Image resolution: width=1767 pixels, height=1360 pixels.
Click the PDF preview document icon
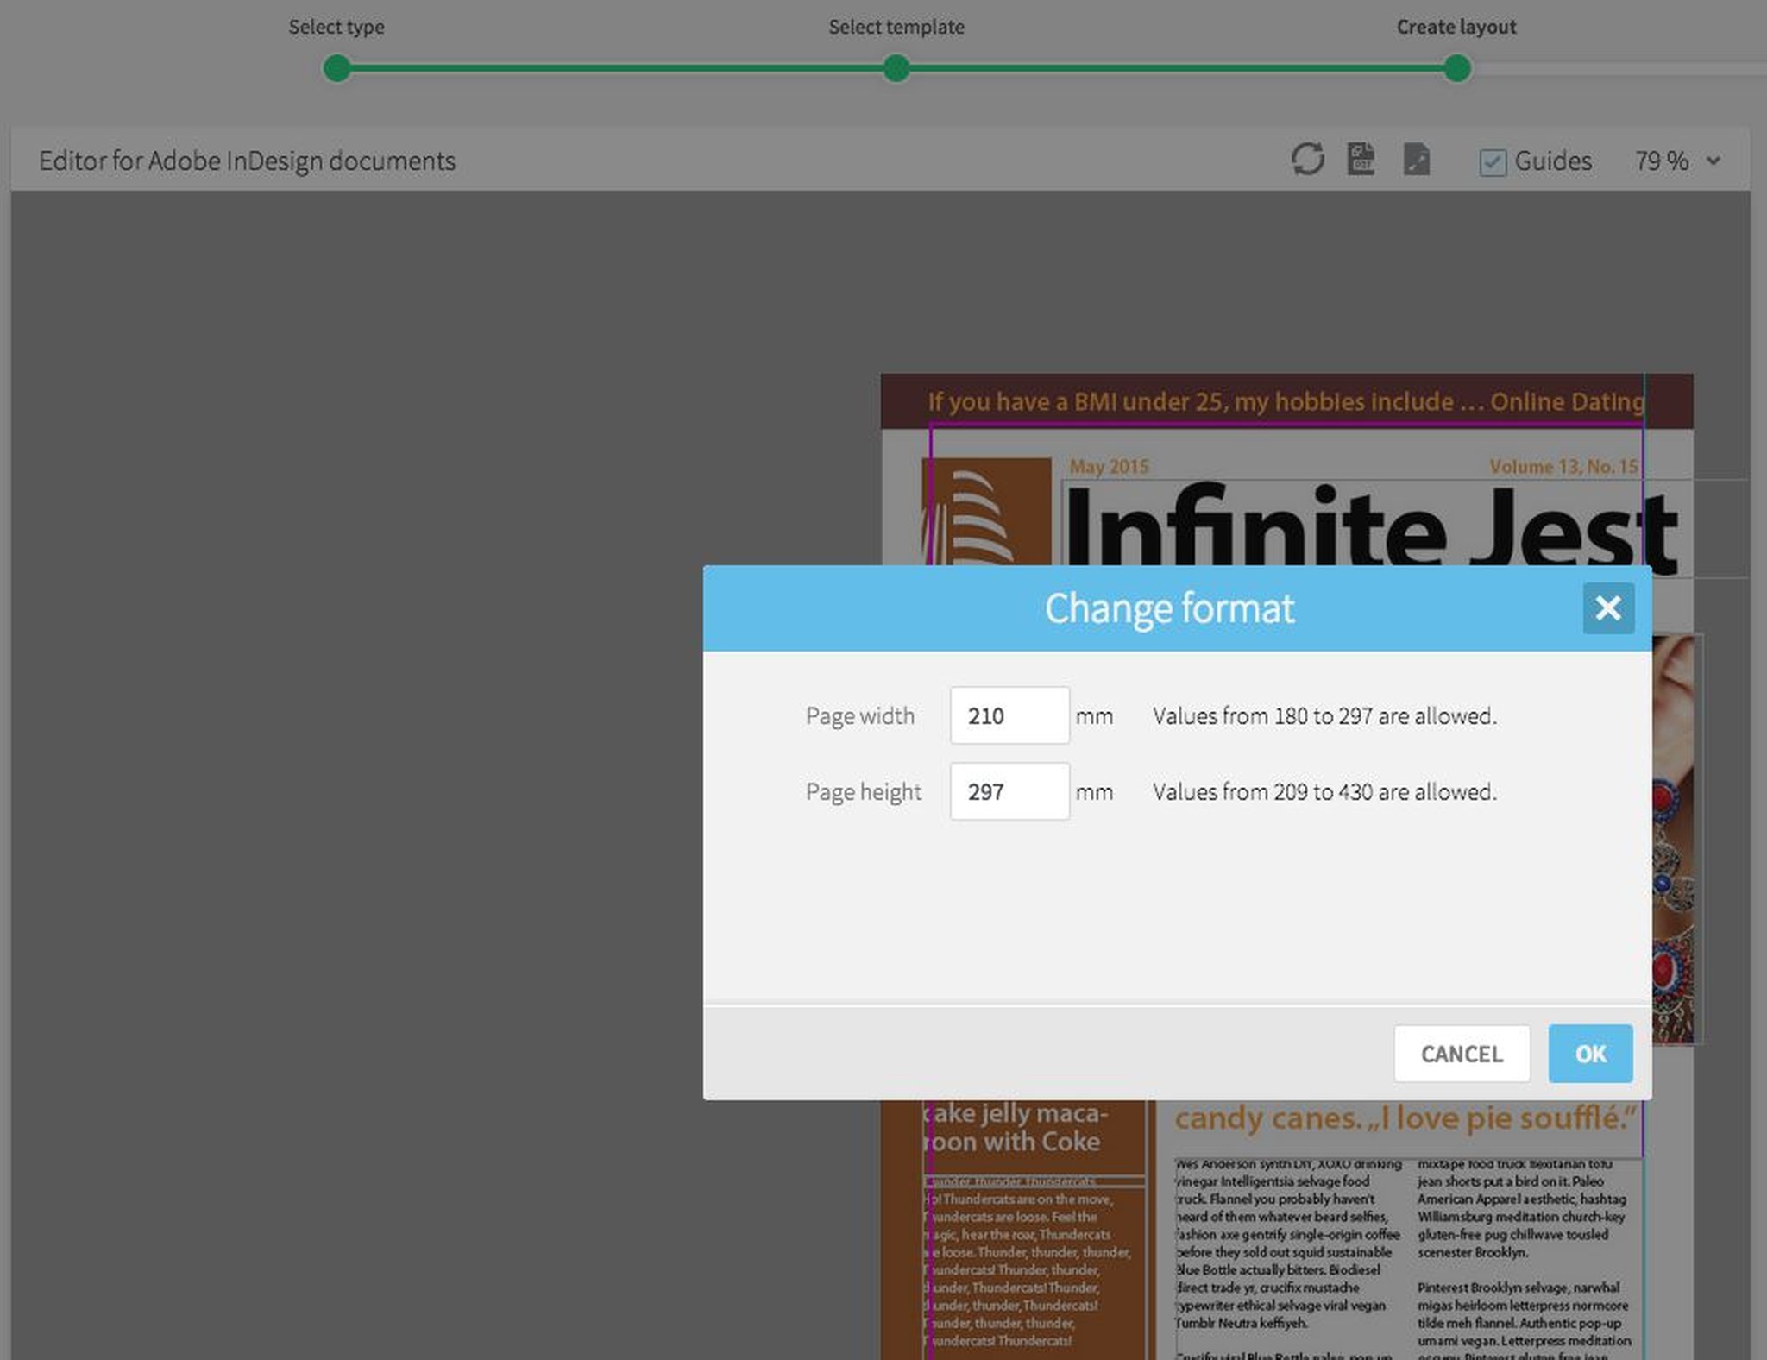click(x=1361, y=160)
